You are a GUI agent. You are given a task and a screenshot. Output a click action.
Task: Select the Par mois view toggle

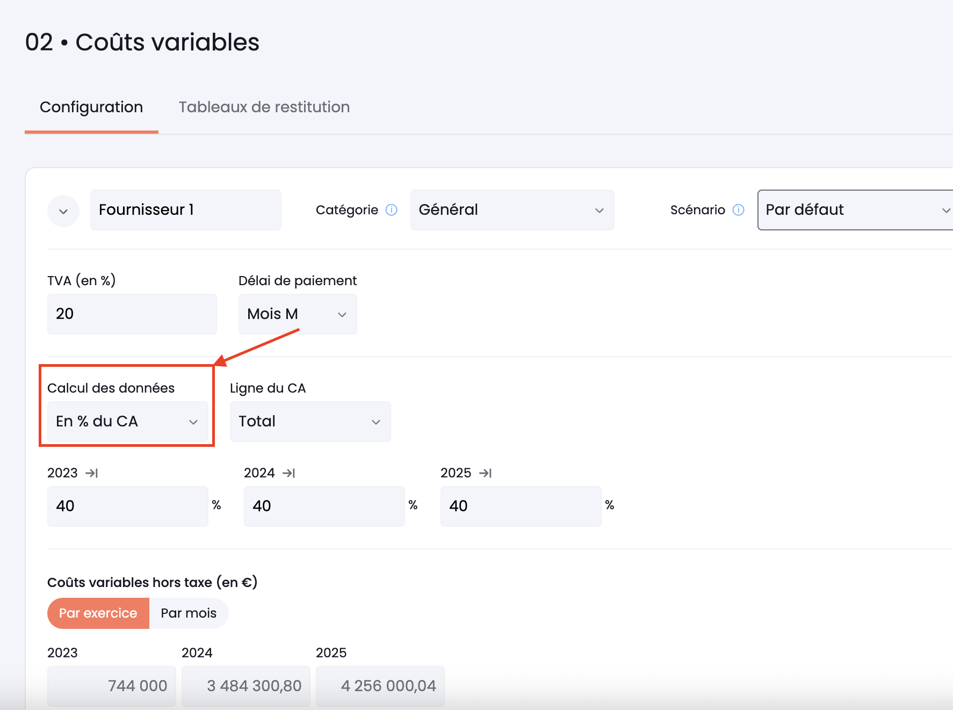189,613
